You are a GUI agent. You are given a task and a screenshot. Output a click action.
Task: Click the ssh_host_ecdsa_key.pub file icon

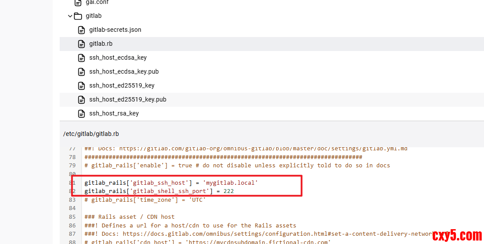click(81, 72)
